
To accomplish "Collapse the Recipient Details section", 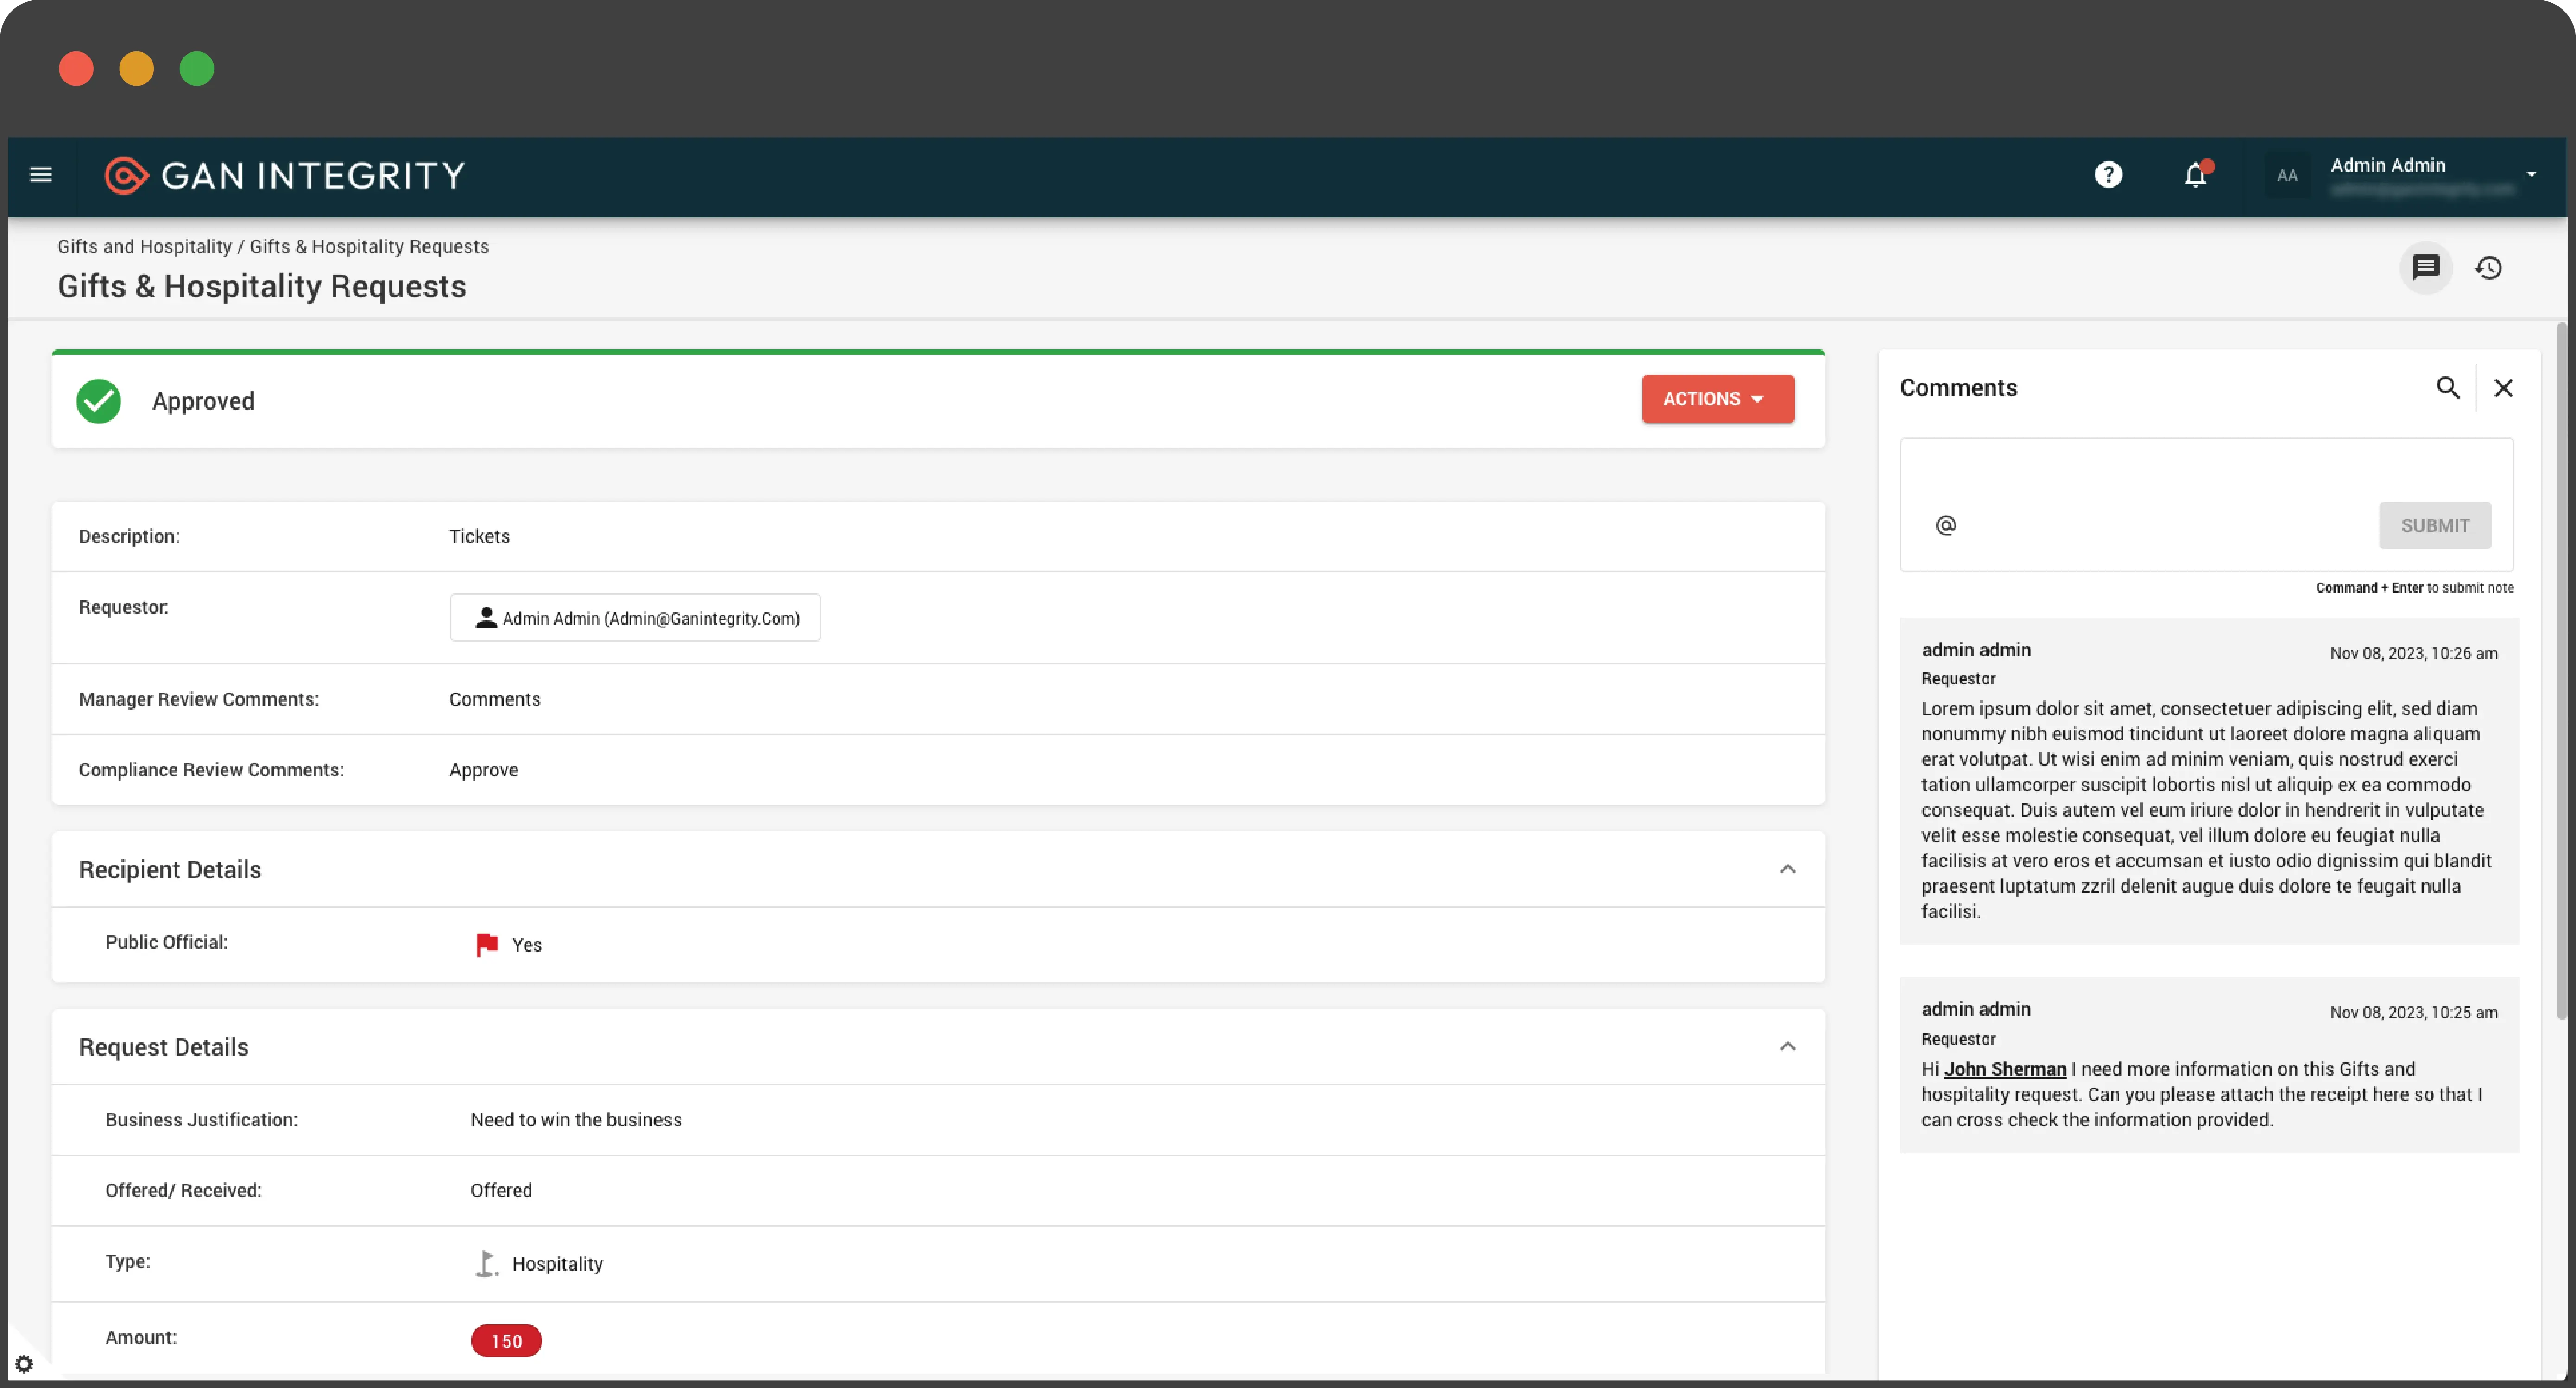I will click(1788, 869).
